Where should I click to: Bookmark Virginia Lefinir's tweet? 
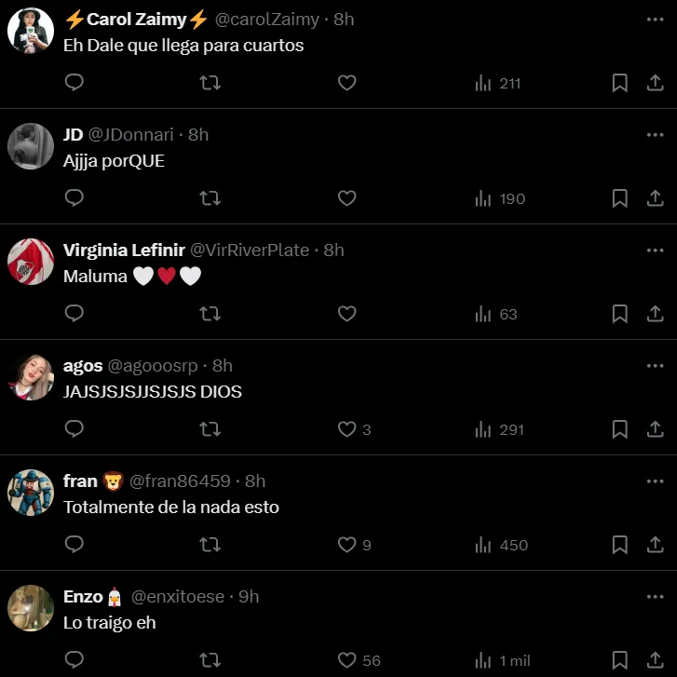619,314
